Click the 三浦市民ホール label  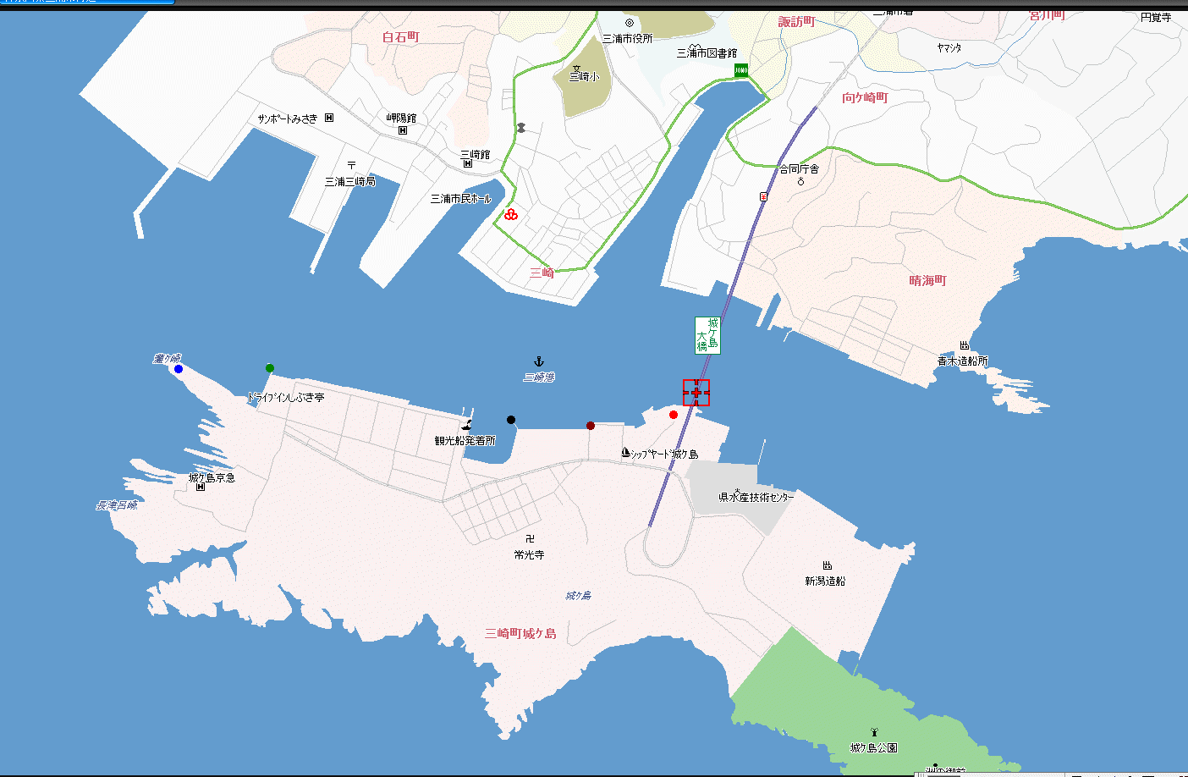[x=461, y=199]
